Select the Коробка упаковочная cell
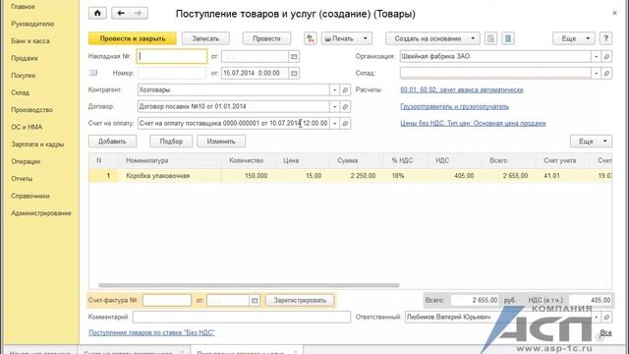629x354 pixels. coord(170,176)
